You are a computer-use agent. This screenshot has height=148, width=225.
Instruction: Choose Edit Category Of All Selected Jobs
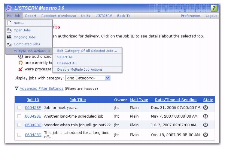87,51
